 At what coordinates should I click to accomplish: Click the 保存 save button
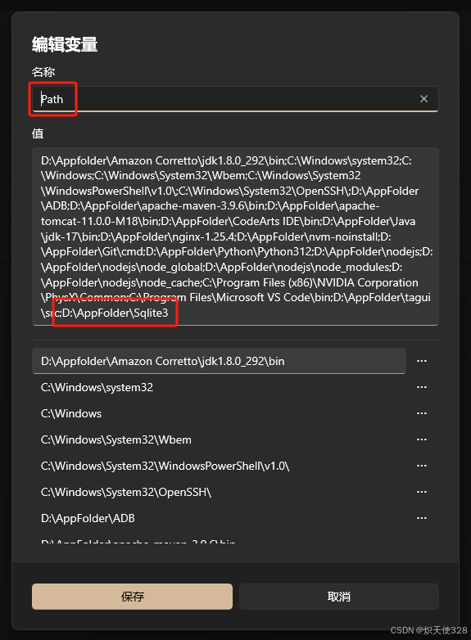click(x=133, y=597)
